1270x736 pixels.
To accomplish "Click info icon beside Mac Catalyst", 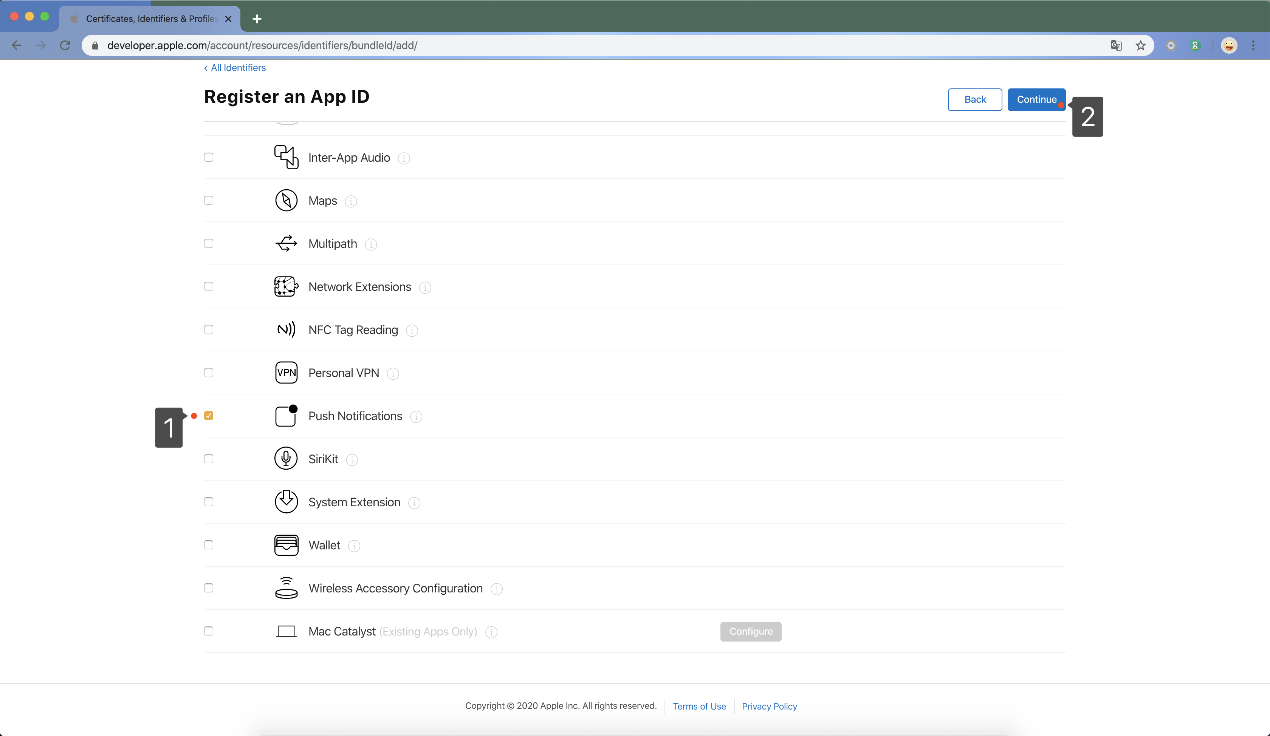I will 491,632.
